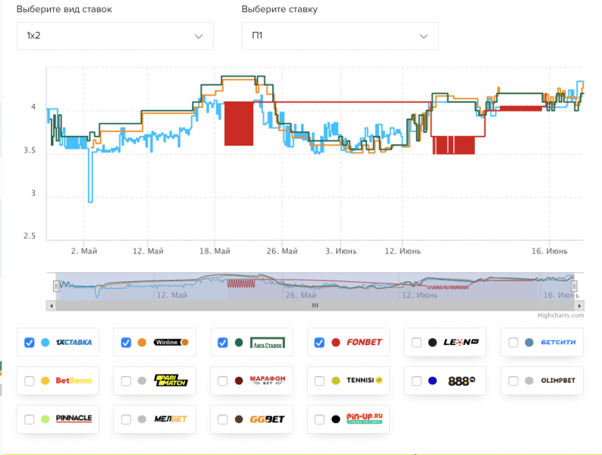602x455 pixels.
Task: Click the LEON bookmaker logo
Action: [x=461, y=343]
